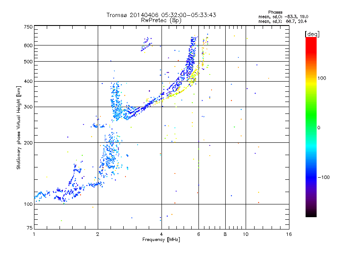Click the x-axis tick label '6'
Image resolution: width=340 pixels, height=255 pixels.
[x=198, y=234]
